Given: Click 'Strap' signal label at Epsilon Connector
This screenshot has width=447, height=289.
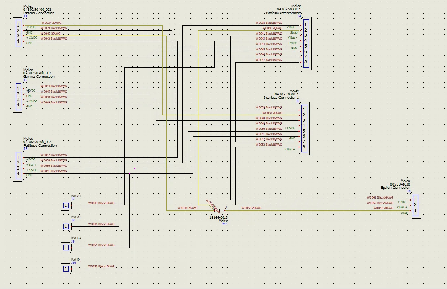Looking at the screenshot, I should coord(404,213).
